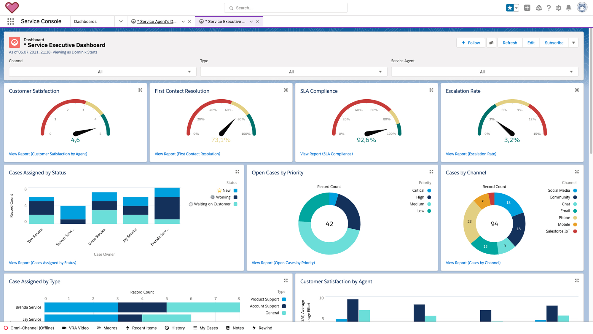Open the Service Executive tab chevron menu
The height and width of the screenshot is (334, 593).
(251, 22)
